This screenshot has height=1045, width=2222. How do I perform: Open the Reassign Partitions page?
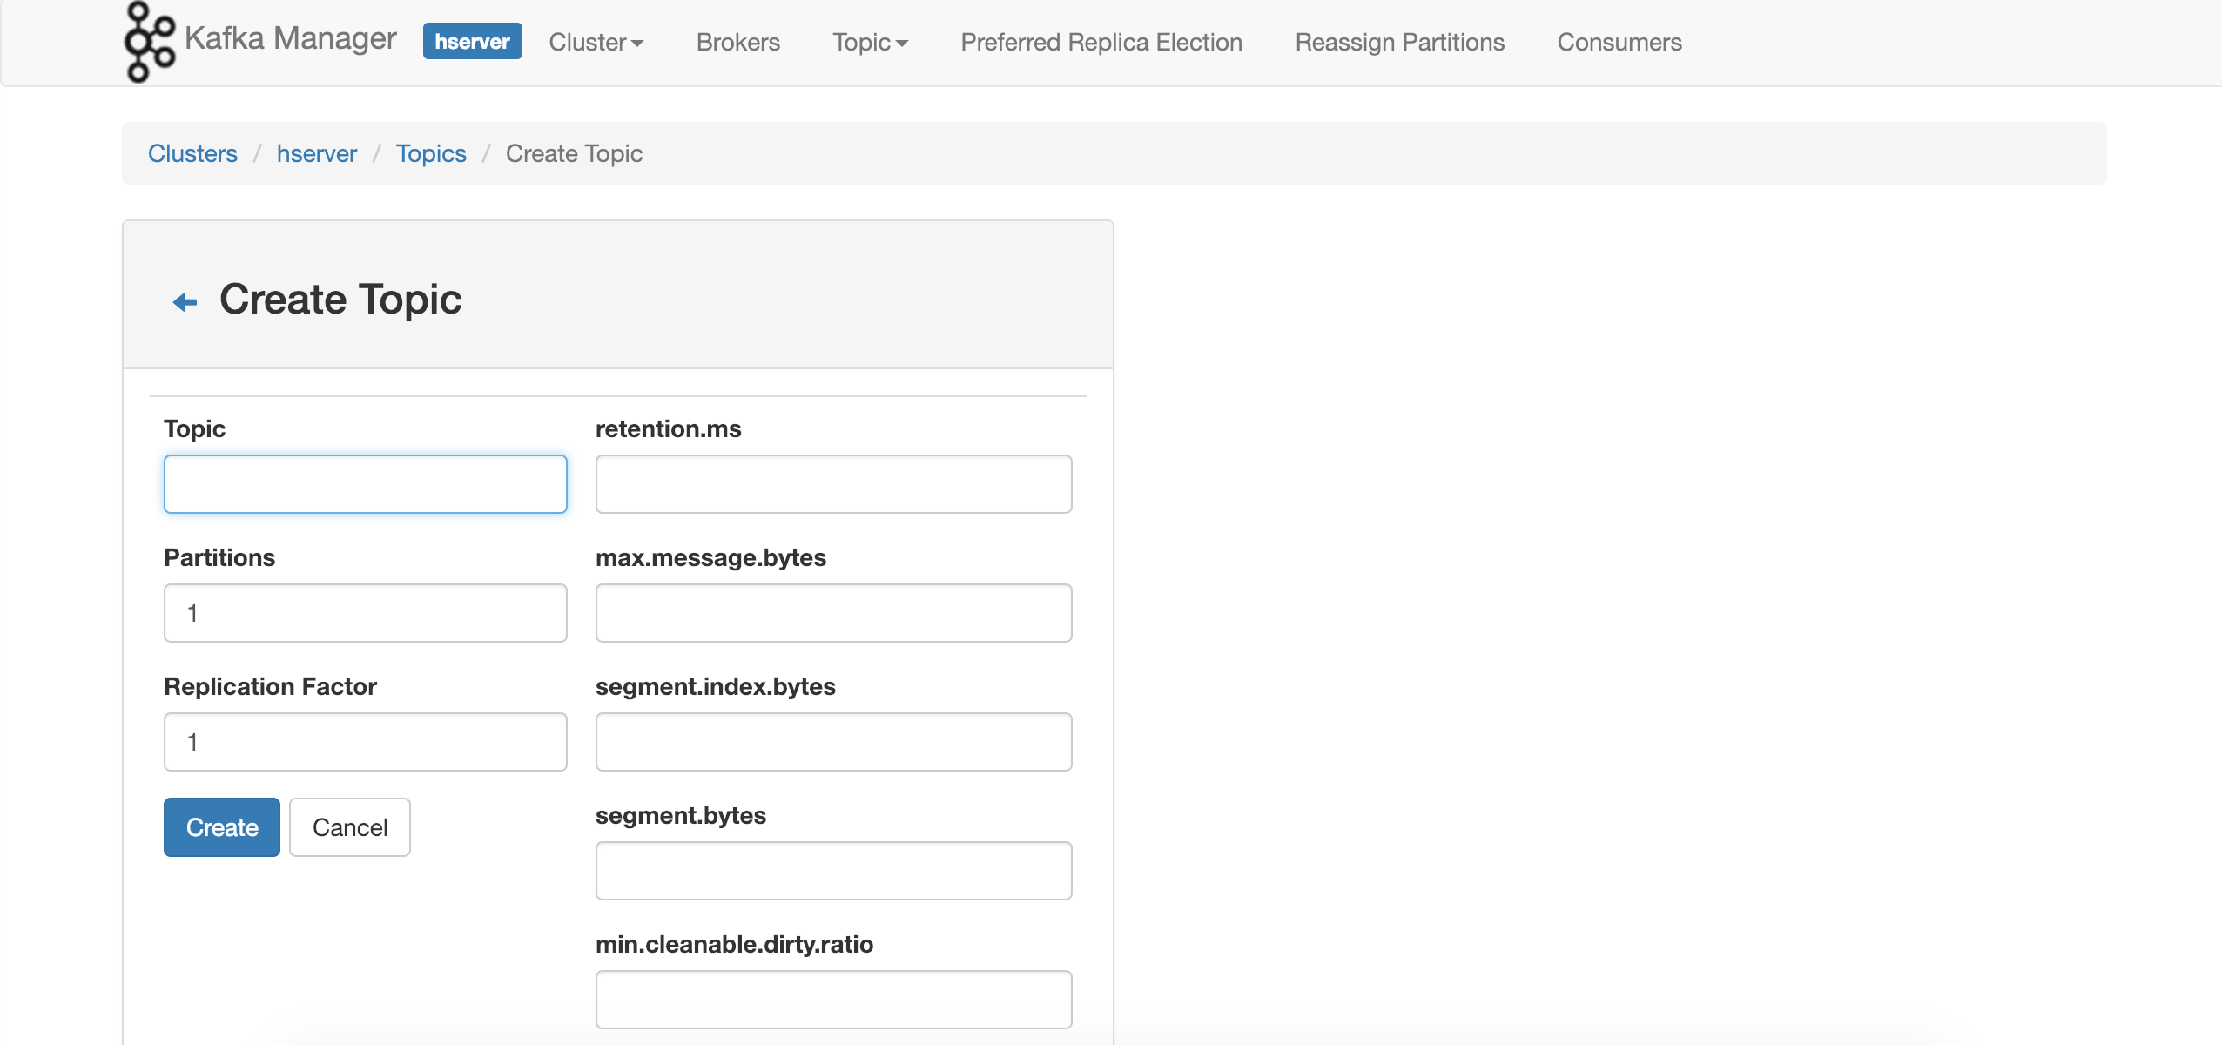tap(1399, 42)
